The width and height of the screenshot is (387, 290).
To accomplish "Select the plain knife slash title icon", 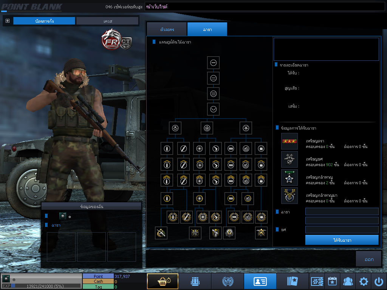I will [x=183, y=148].
